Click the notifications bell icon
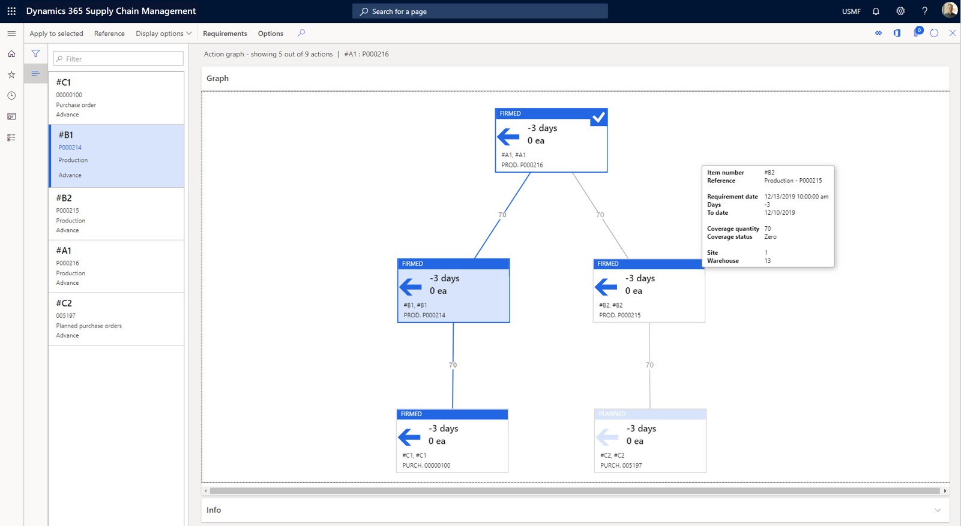Screen dimensions: 961x526 [876, 11]
